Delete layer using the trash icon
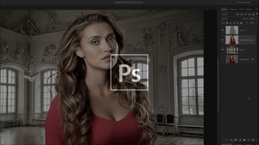 pyautogui.click(x=253, y=140)
